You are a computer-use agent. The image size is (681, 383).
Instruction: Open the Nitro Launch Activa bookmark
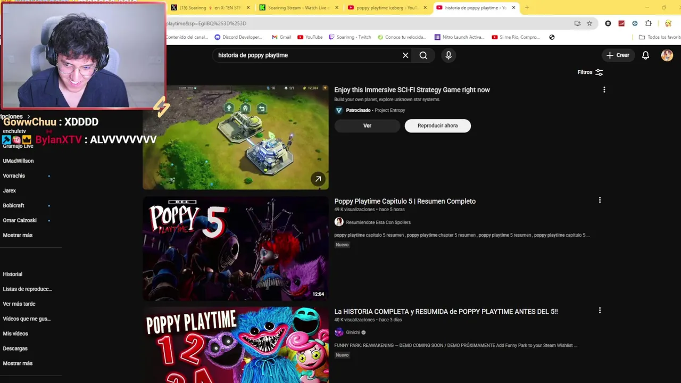tap(460, 37)
